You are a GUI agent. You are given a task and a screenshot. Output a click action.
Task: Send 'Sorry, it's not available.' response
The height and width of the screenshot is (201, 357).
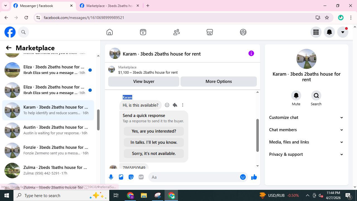pos(154,154)
